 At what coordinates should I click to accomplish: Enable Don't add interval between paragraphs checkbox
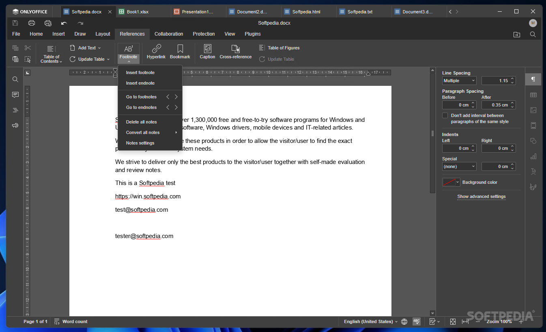(x=445, y=115)
